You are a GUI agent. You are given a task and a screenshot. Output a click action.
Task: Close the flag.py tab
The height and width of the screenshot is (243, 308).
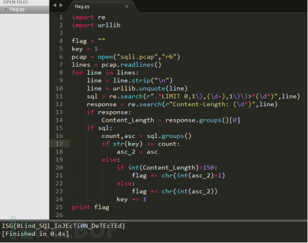[127, 7]
